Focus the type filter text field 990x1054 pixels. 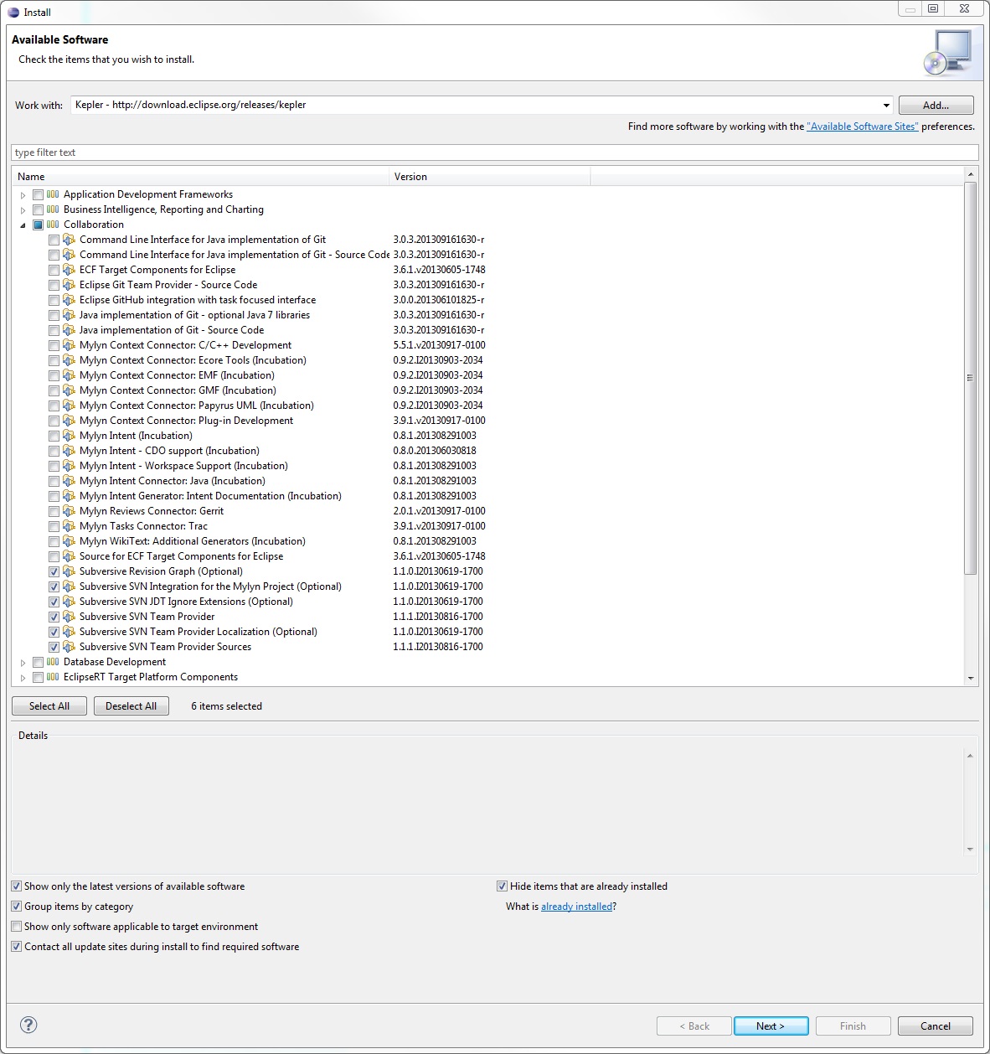[x=494, y=152]
